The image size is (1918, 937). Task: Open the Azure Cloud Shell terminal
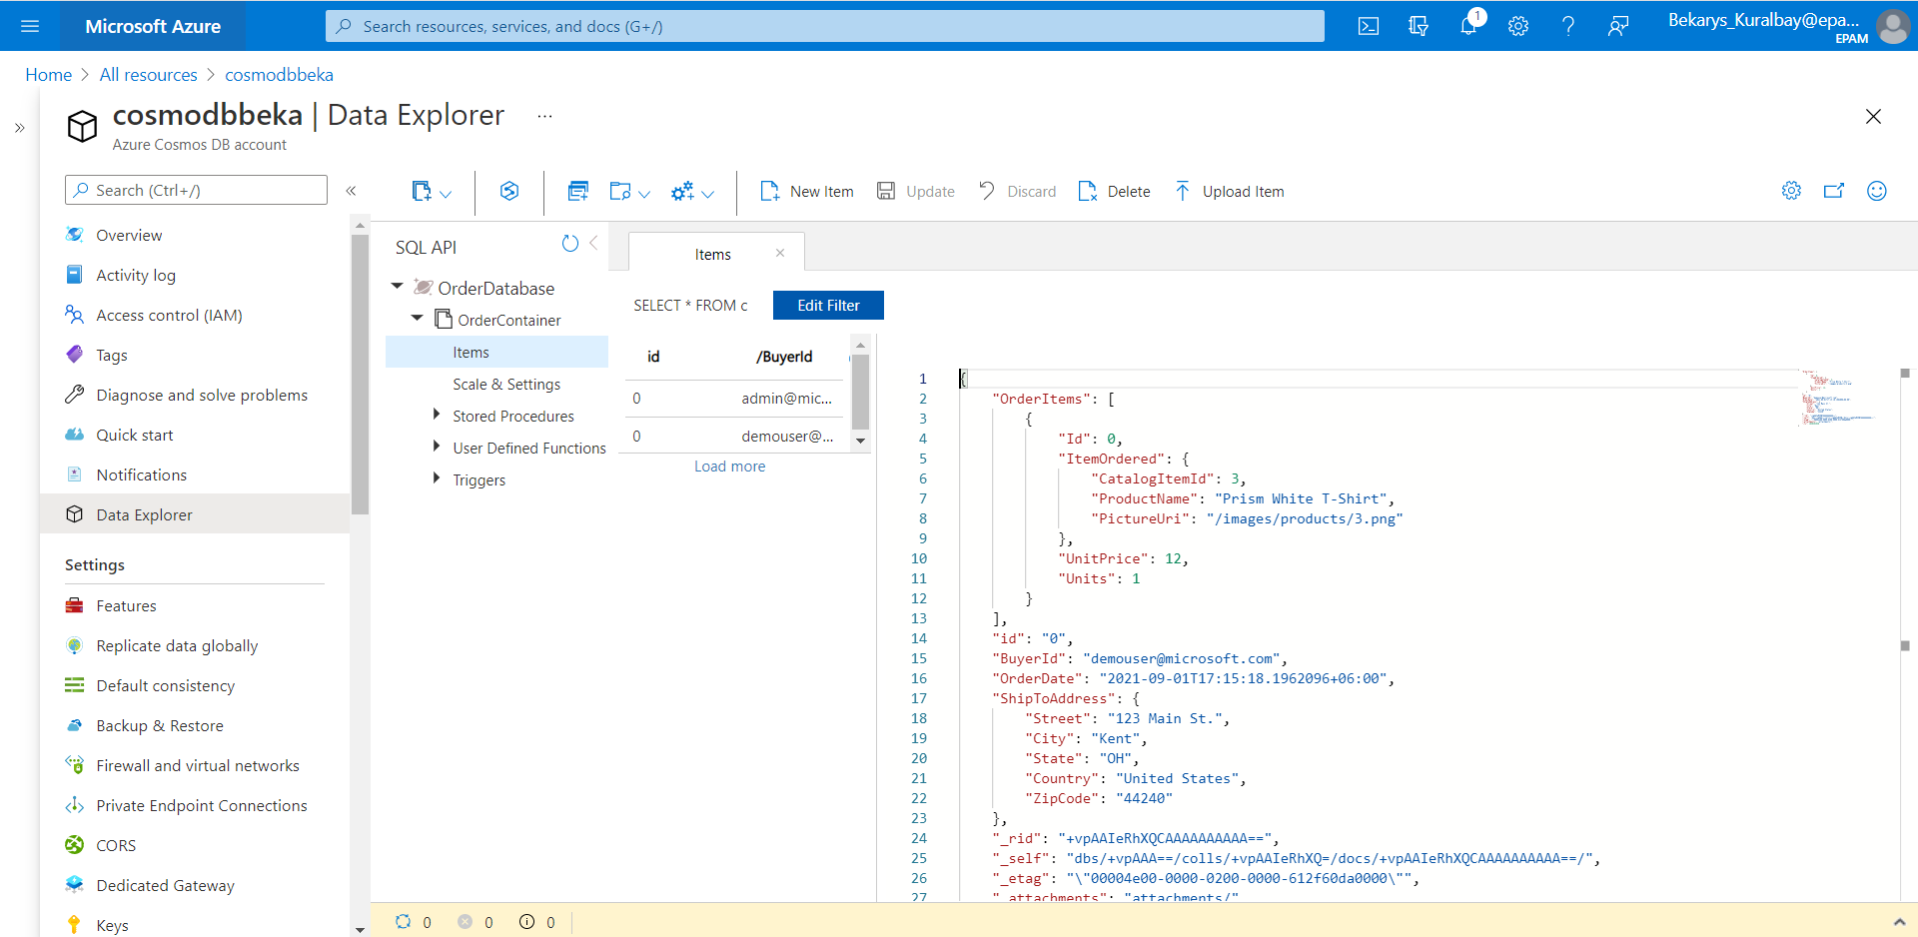coord(1368,26)
